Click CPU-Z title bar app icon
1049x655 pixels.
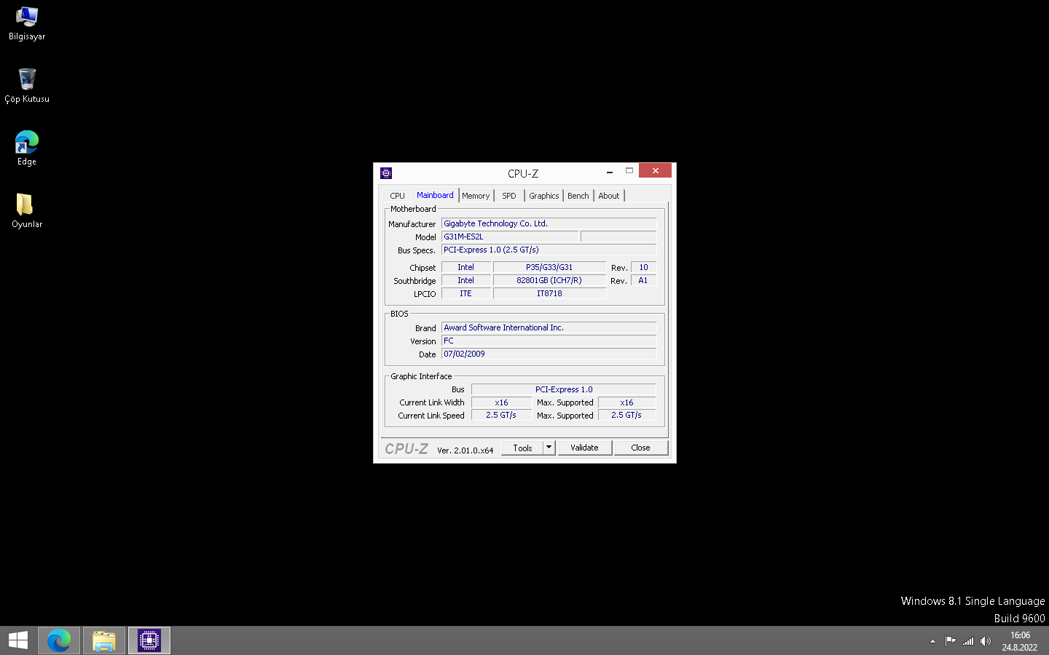coord(386,173)
